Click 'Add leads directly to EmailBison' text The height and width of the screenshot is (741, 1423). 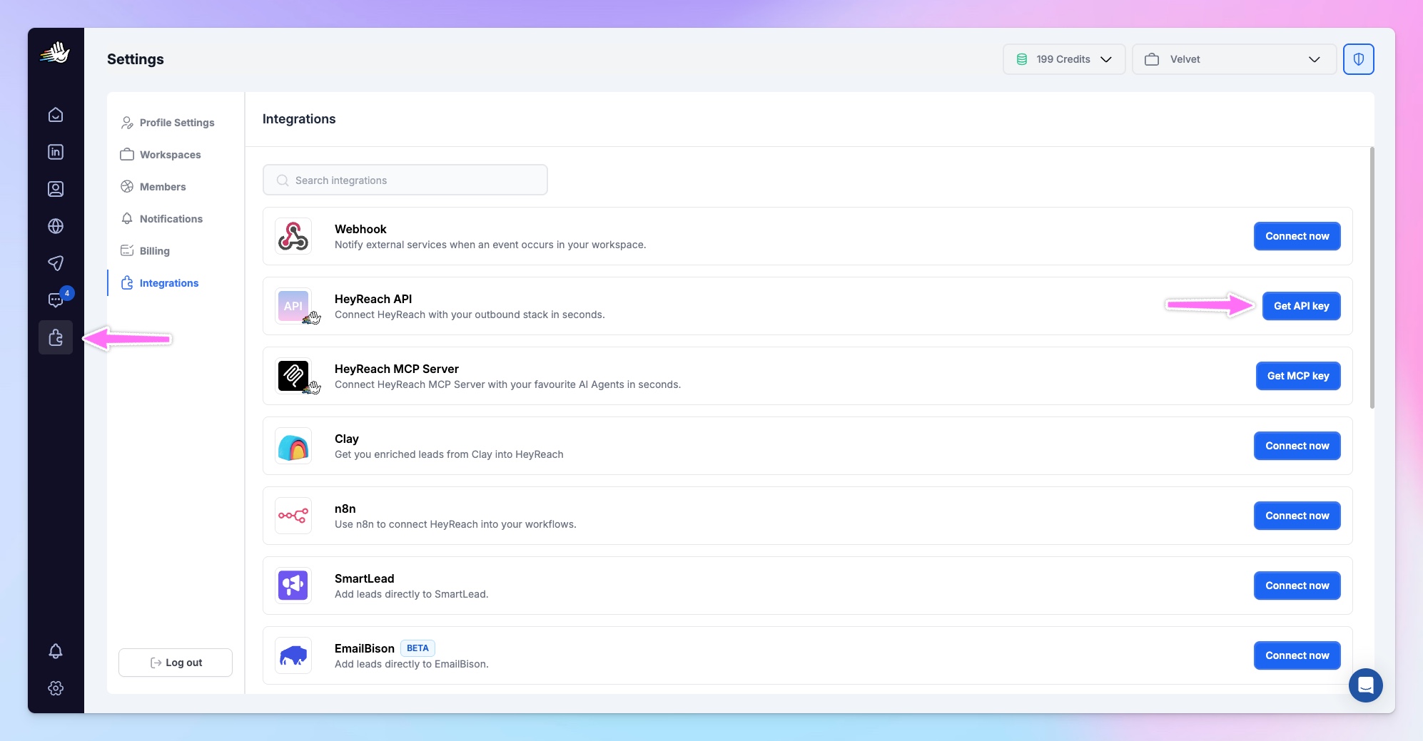point(412,664)
